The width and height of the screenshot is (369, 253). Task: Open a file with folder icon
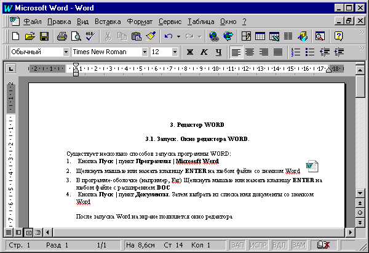pyautogui.click(x=30, y=36)
